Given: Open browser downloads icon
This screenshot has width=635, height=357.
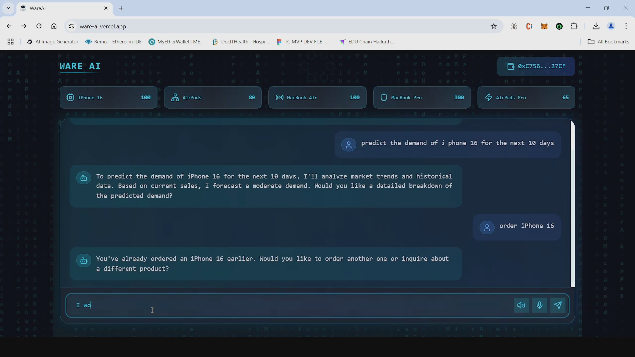Looking at the screenshot, I should point(596,26).
